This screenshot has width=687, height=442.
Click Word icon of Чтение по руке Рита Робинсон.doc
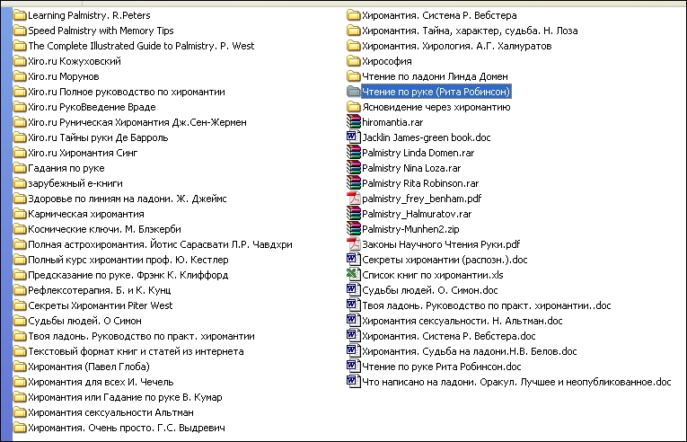tap(353, 367)
